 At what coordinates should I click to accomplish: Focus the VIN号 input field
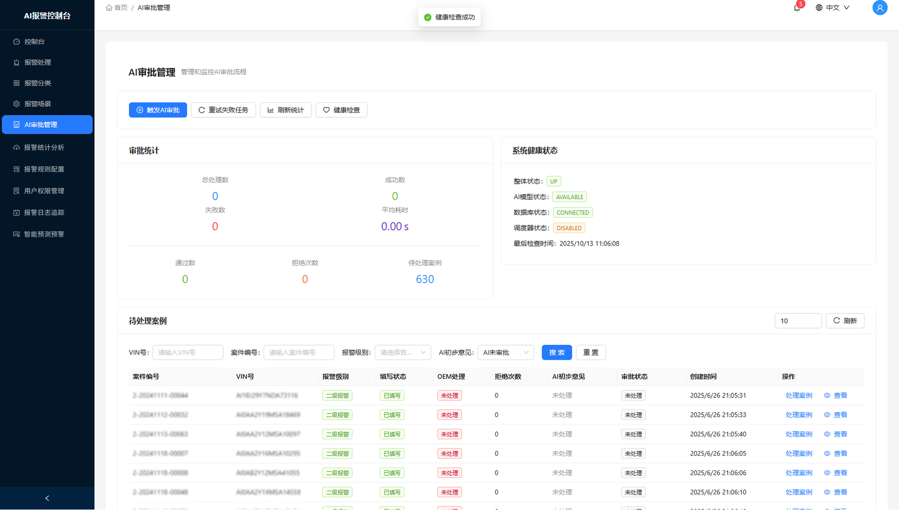click(x=188, y=353)
